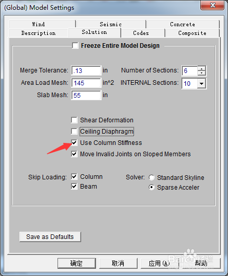Click Save as Defaults button
Screen dimensions: 228x276
(x=50, y=237)
